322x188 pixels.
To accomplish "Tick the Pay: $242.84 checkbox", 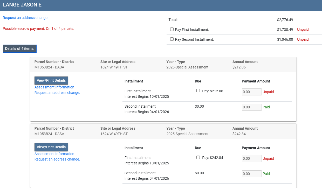I will tap(198, 157).
